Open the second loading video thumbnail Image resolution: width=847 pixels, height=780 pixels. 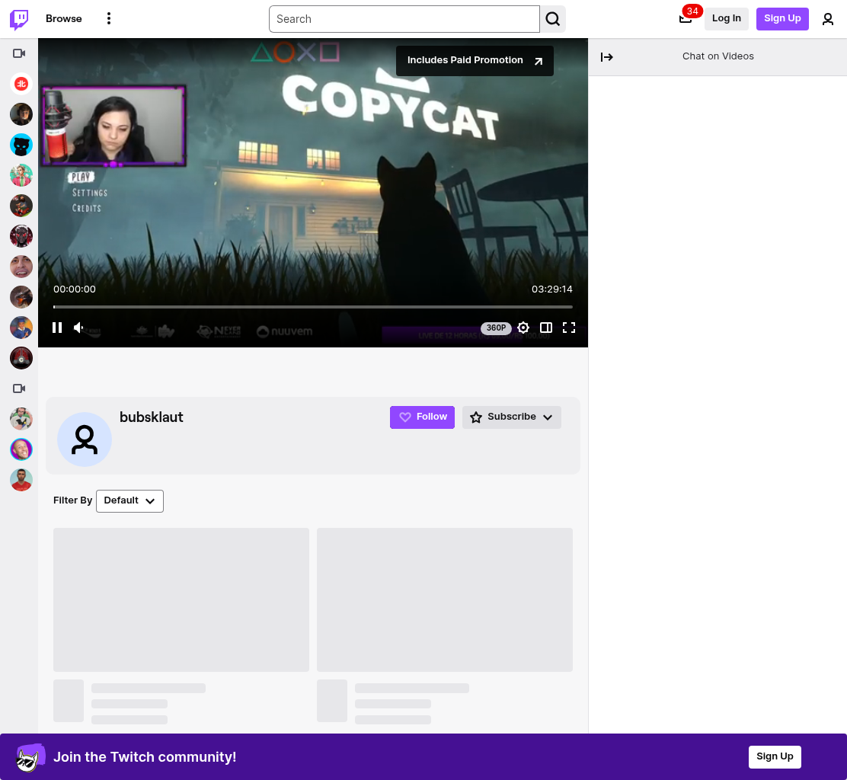445,599
